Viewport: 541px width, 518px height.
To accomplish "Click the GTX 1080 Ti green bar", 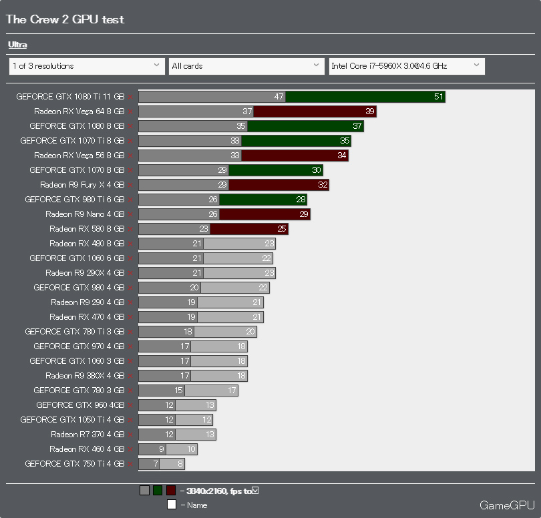I will (x=365, y=97).
